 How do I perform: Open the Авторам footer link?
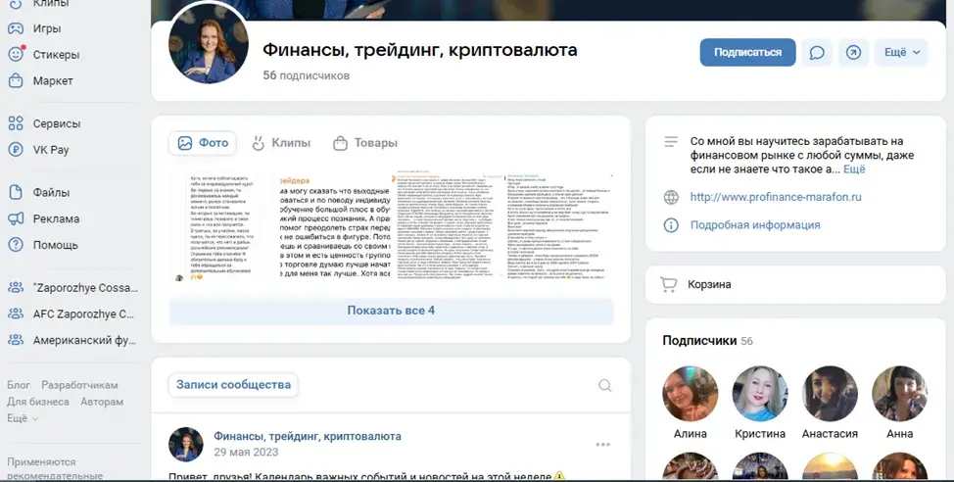(x=102, y=402)
